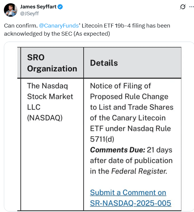Viewport: 194px width, 212px height.
Task: Select the SRO Organization header cell
Action: [52, 63]
